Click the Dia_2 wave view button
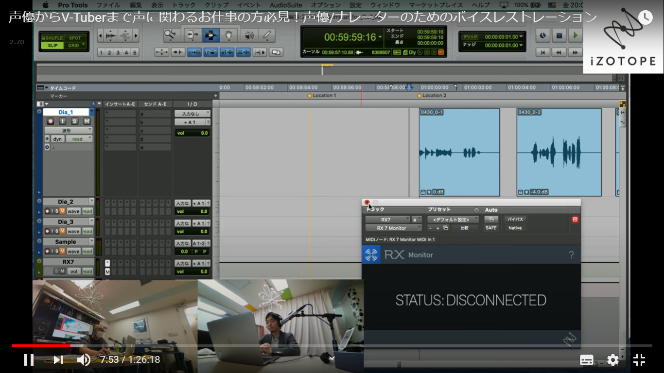 (73, 211)
